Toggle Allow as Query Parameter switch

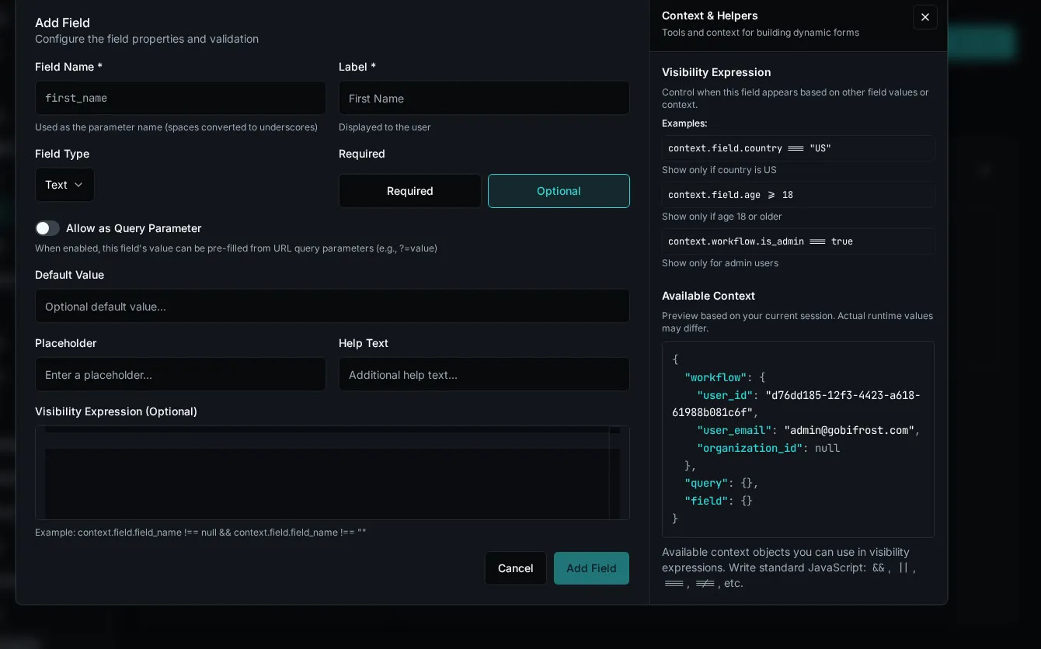coord(47,228)
